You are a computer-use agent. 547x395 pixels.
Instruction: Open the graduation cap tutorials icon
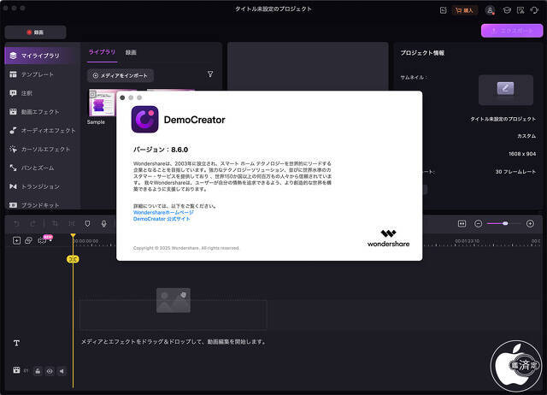[507, 10]
